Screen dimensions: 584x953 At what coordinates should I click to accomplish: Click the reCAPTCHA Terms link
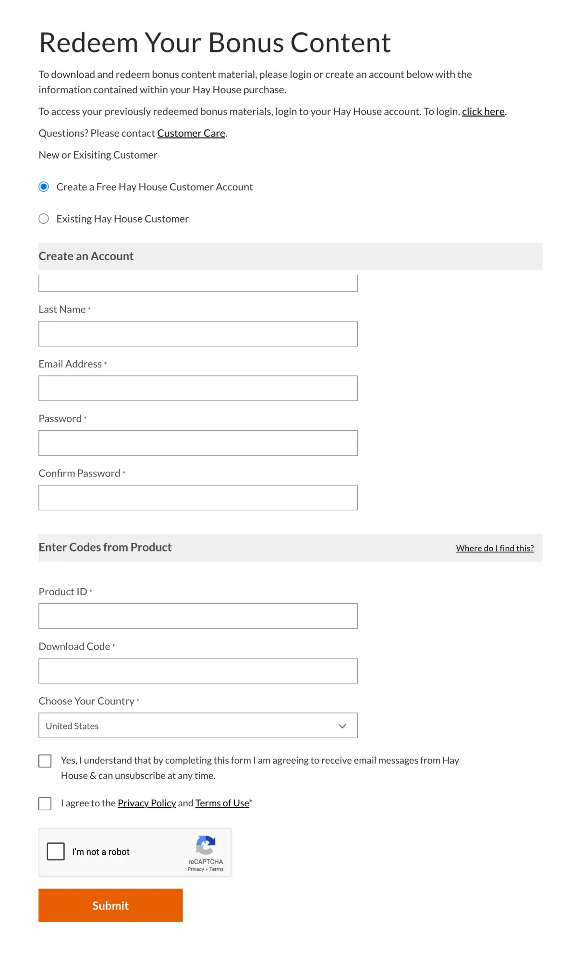point(217,869)
